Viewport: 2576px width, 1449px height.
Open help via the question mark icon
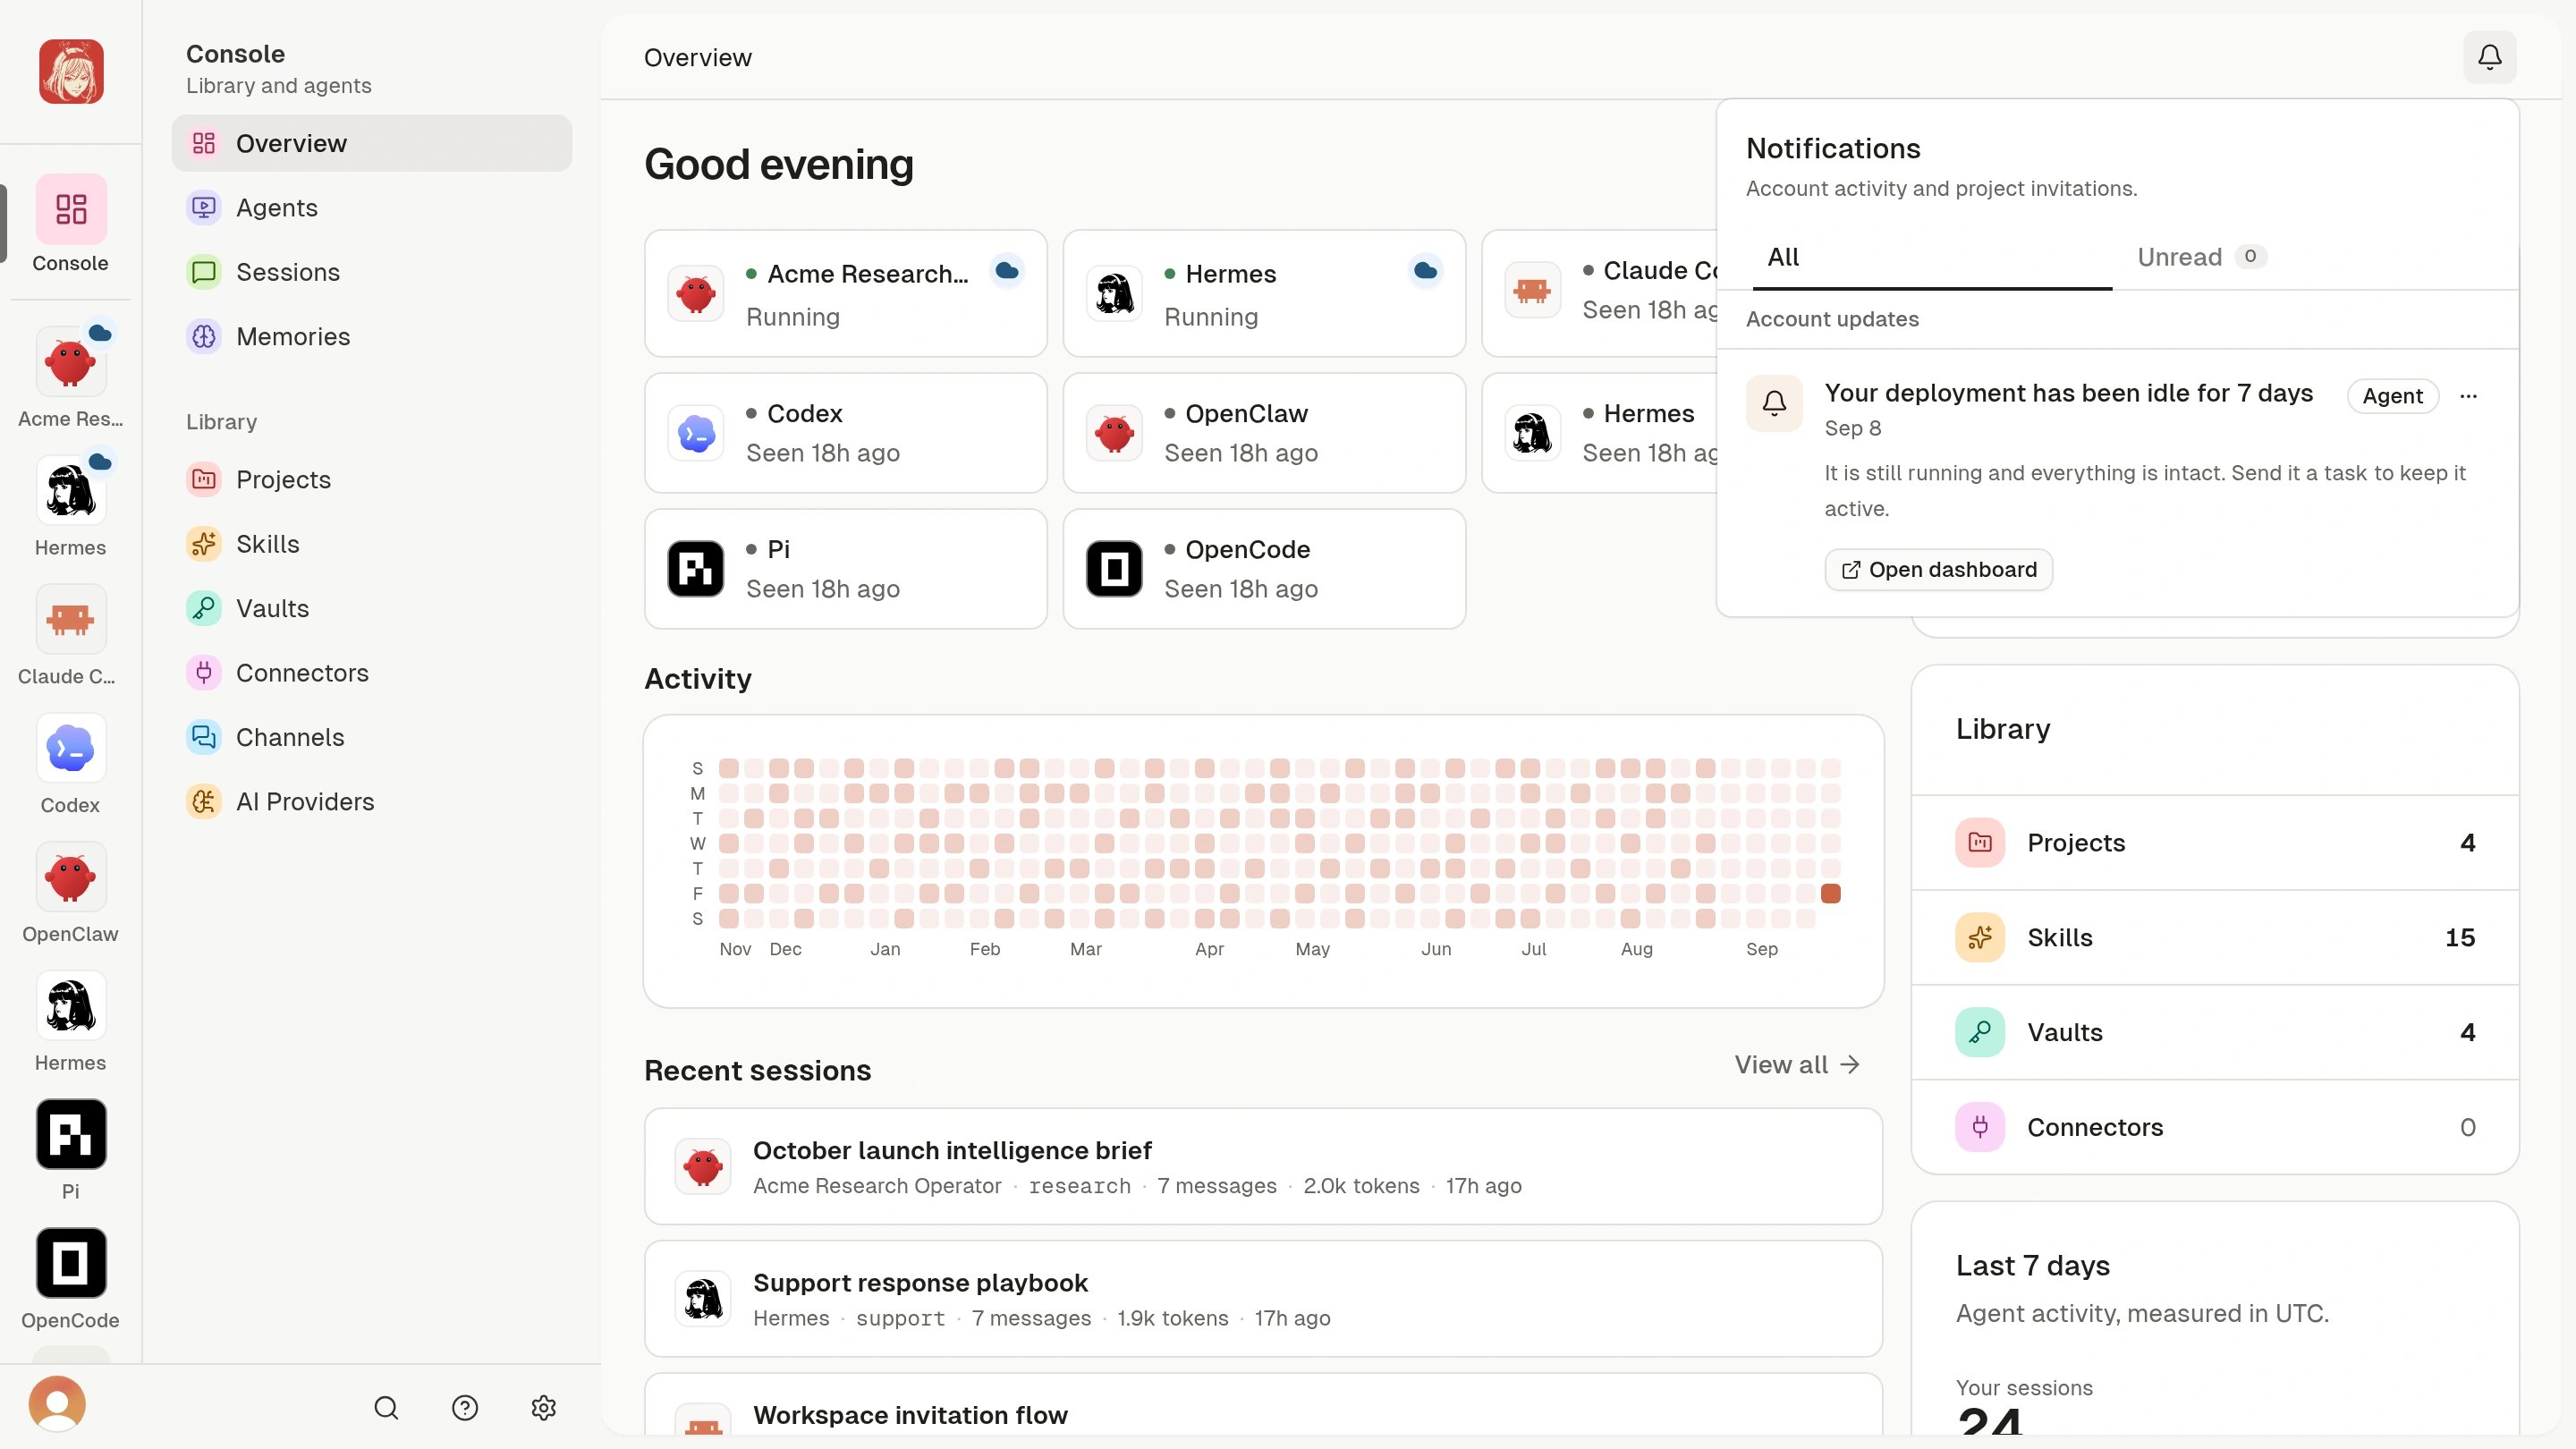[465, 1408]
